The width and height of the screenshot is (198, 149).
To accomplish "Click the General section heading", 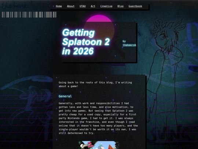I will [x=65, y=96].
